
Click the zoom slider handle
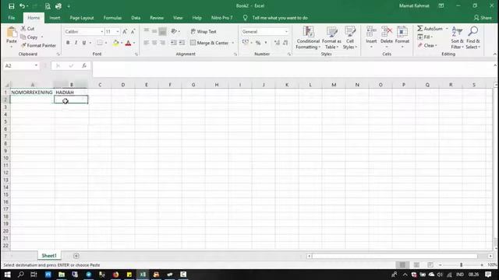(x=461, y=264)
